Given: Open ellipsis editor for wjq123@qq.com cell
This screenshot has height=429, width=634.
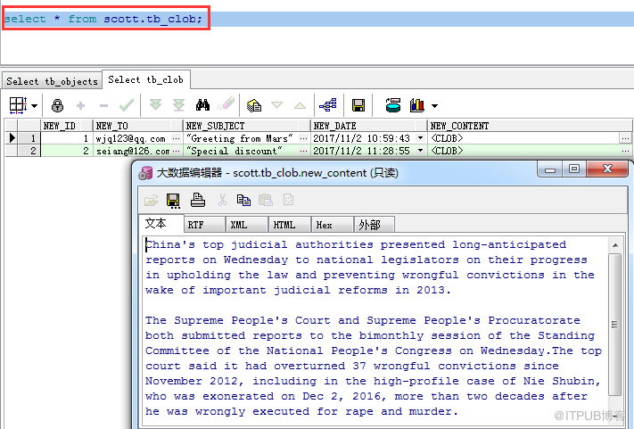Looking at the screenshot, I should (x=176, y=138).
